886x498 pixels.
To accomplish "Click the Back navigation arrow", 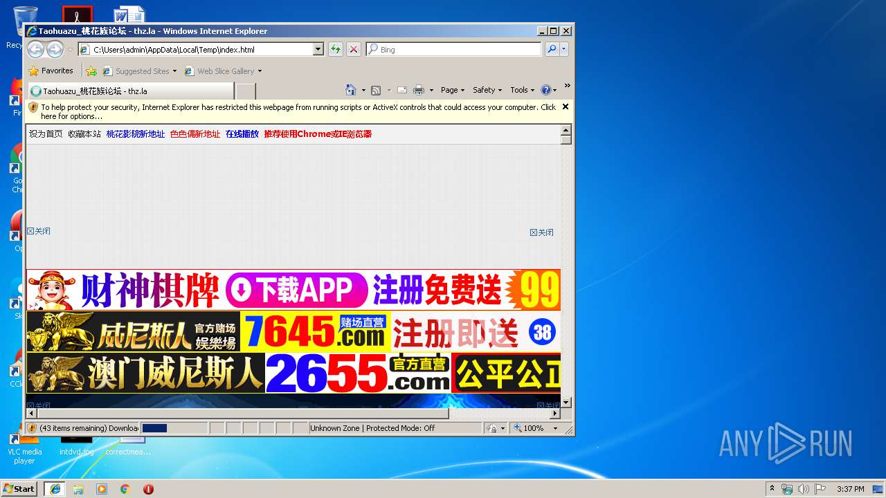I will tap(36, 49).
